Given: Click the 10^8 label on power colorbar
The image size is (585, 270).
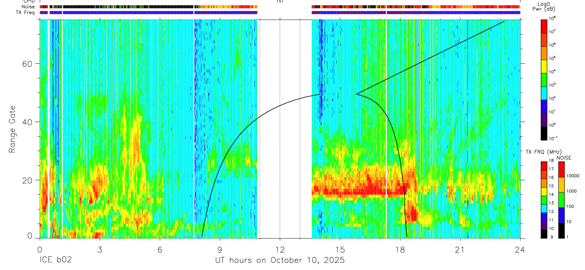Looking at the screenshot, I should click(552, 18).
